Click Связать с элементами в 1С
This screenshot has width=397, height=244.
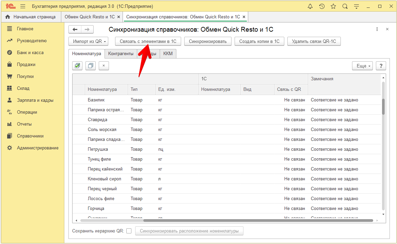(x=148, y=41)
